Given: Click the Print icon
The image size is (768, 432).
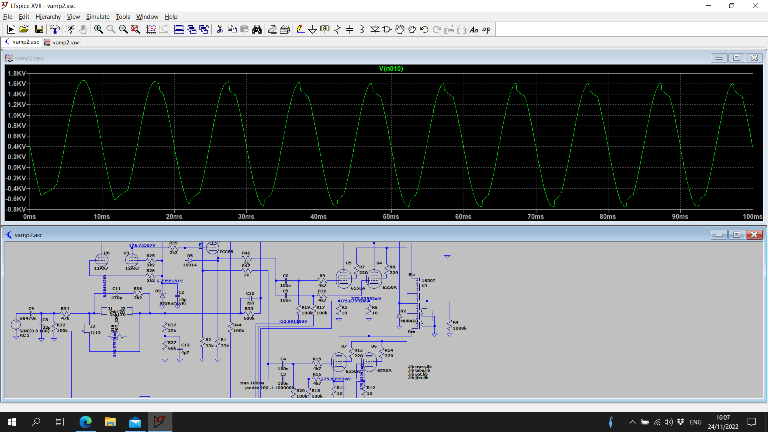Looking at the screenshot, I should tap(272, 29).
